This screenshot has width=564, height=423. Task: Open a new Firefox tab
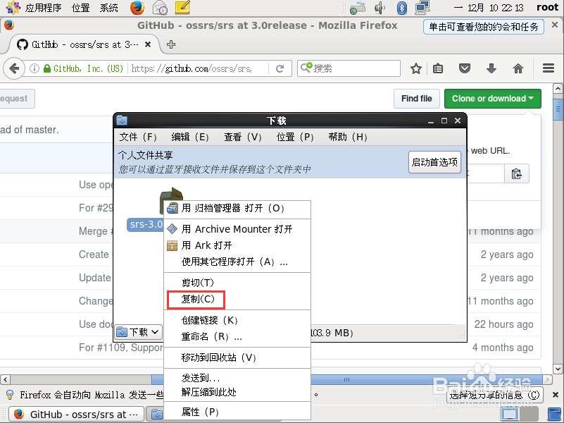(171, 44)
